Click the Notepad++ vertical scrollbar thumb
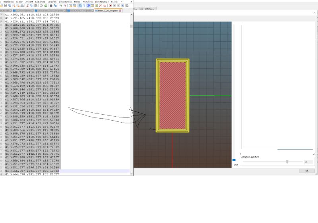The image size is (318, 223). tap(131, 26)
